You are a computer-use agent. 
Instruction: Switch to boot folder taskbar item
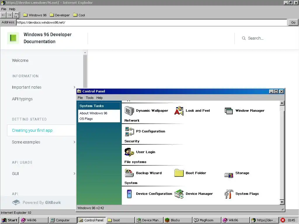tap(120, 220)
